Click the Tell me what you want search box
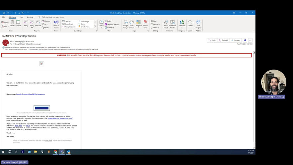Viewport: 293px width, 165px height. pos(53,17)
